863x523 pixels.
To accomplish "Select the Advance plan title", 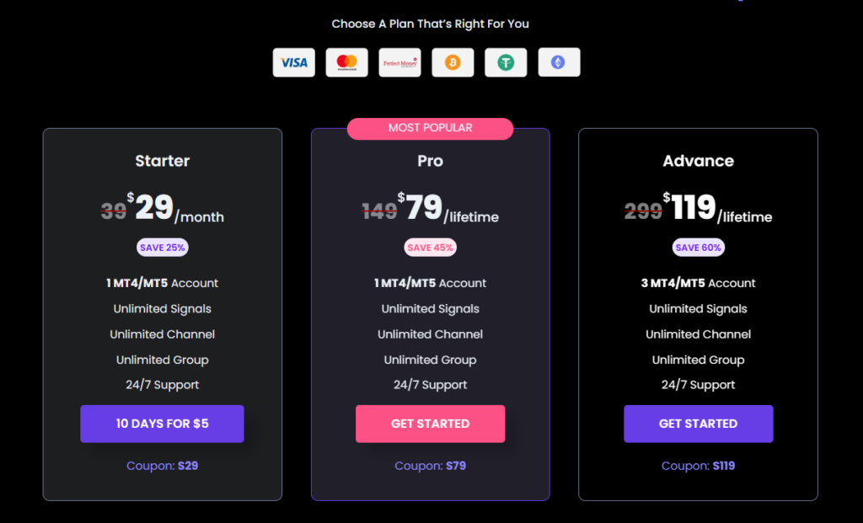I will pyautogui.click(x=698, y=161).
